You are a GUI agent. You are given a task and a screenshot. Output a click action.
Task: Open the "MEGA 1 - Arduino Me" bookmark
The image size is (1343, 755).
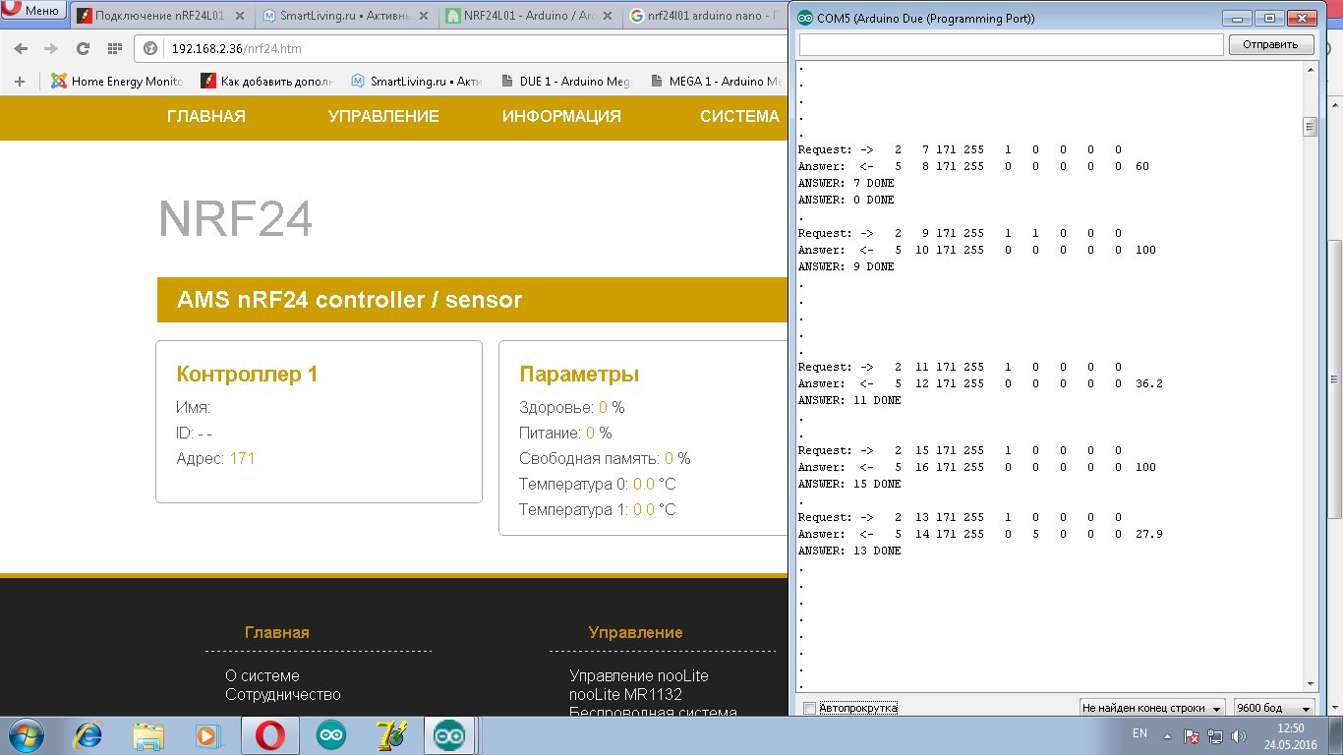point(715,82)
